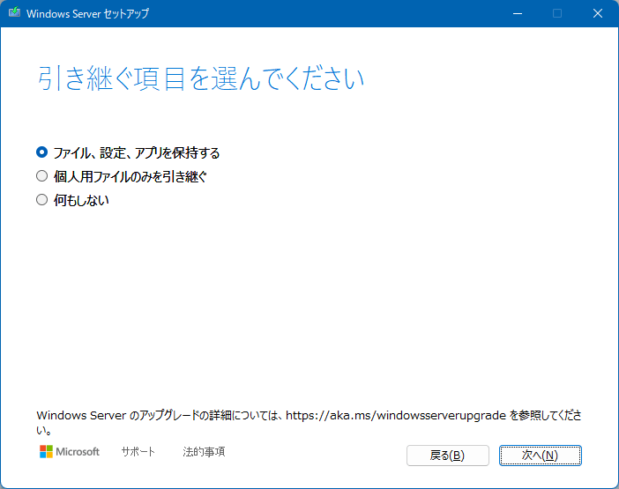Click the 引き継ぐ項目を選んでください heading
619x489 pixels.
click(x=200, y=78)
